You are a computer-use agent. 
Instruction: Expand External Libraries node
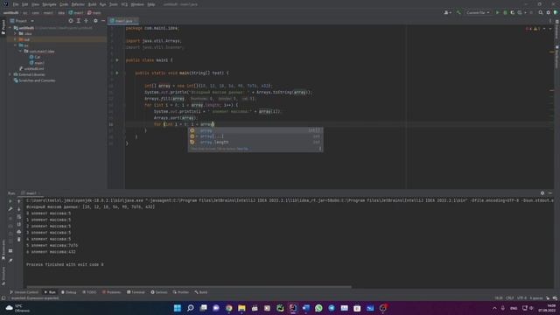10,74
